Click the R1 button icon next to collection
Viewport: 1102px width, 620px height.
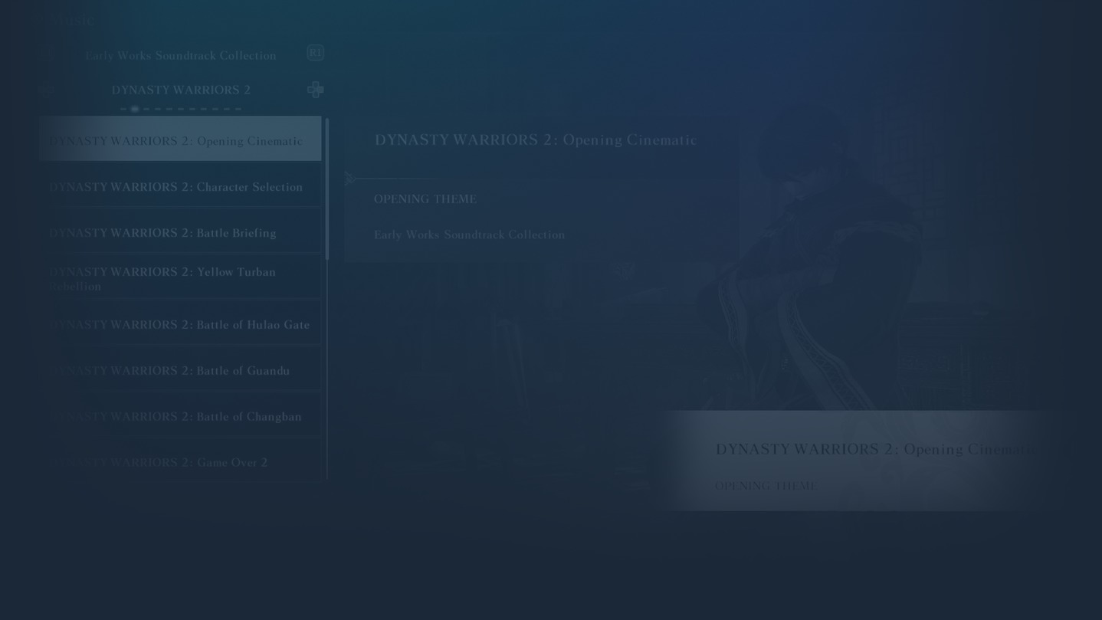click(315, 53)
